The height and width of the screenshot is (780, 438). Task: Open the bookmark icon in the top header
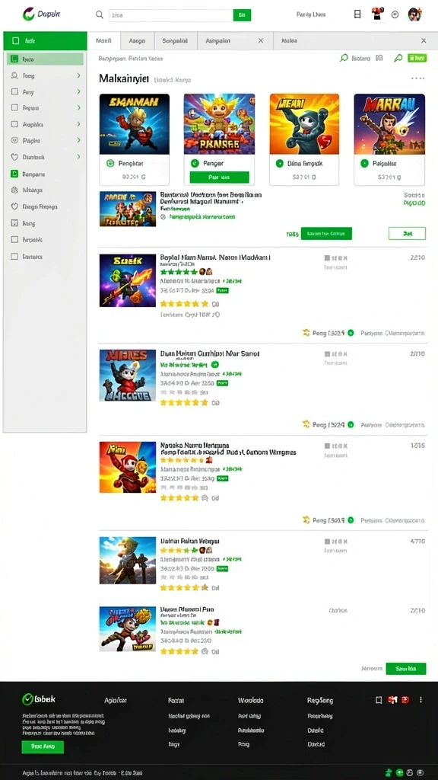pyautogui.click(x=357, y=14)
